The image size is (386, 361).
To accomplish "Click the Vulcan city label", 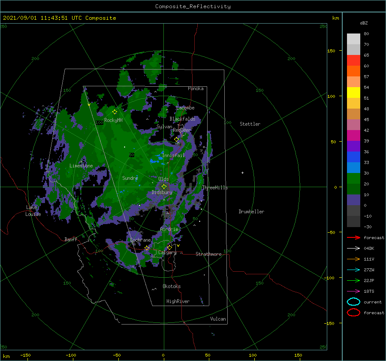I will click(218, 319).
